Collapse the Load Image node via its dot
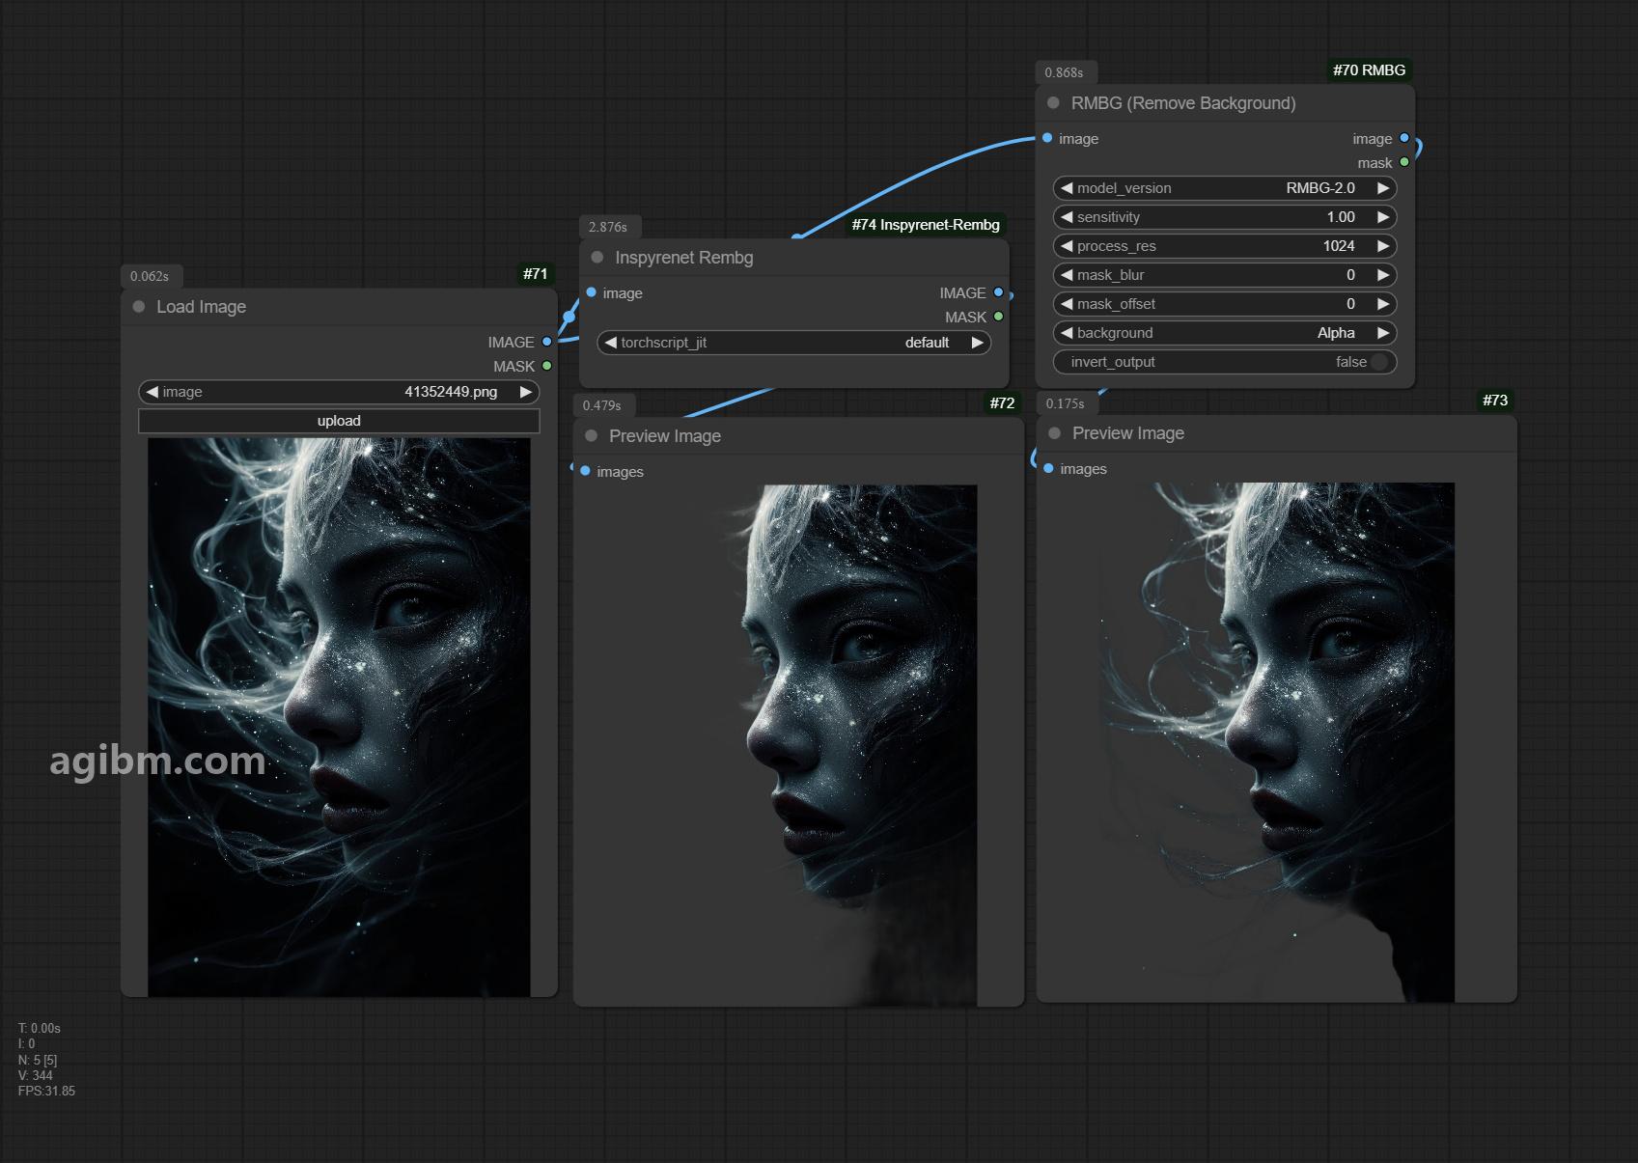Viewport: 1638px width, 1163px height. click(139, 306)
